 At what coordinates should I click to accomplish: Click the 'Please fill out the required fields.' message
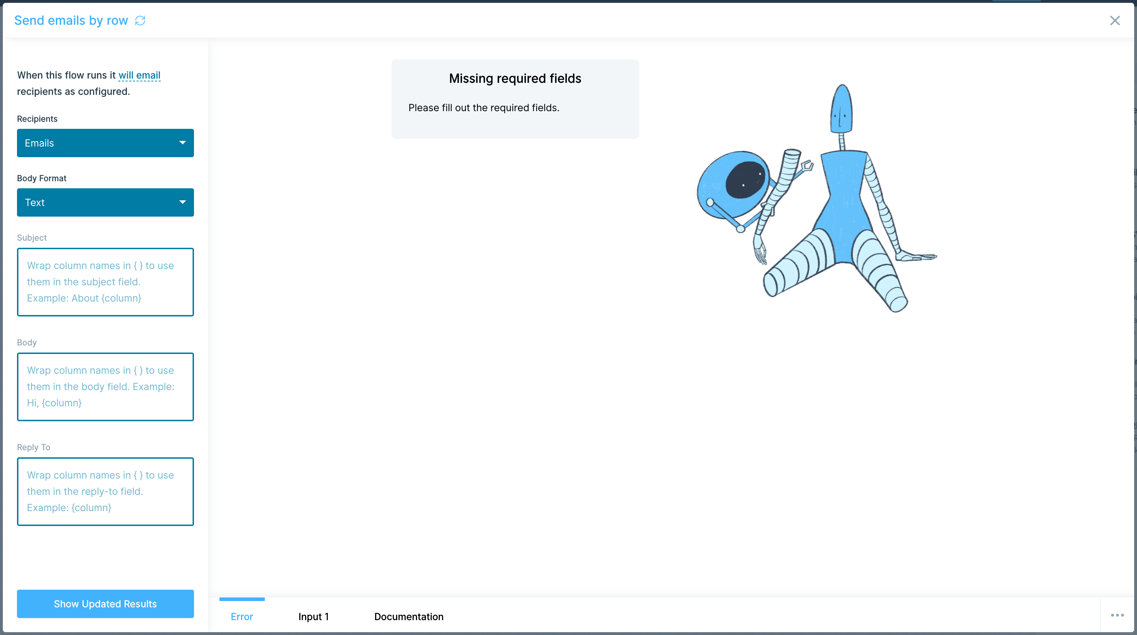click(484, 108)
